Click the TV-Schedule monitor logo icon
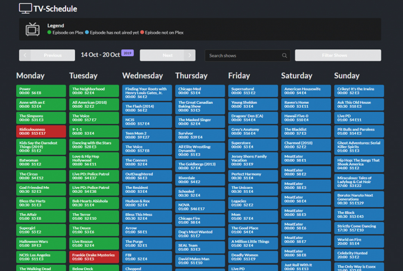 [x=25, y=8]
